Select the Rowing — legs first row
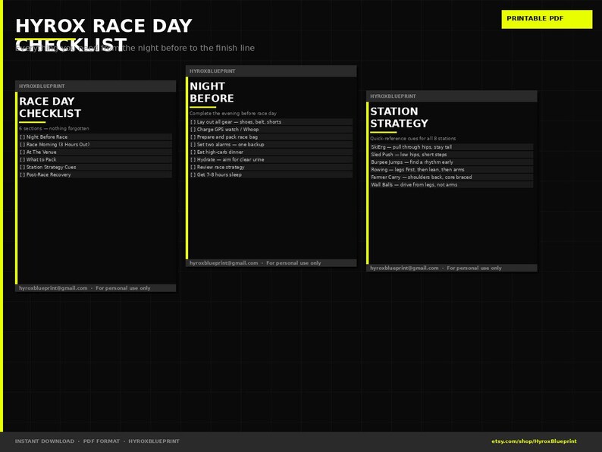Screen dimensions: 602x452 click(x=452, y=170)
